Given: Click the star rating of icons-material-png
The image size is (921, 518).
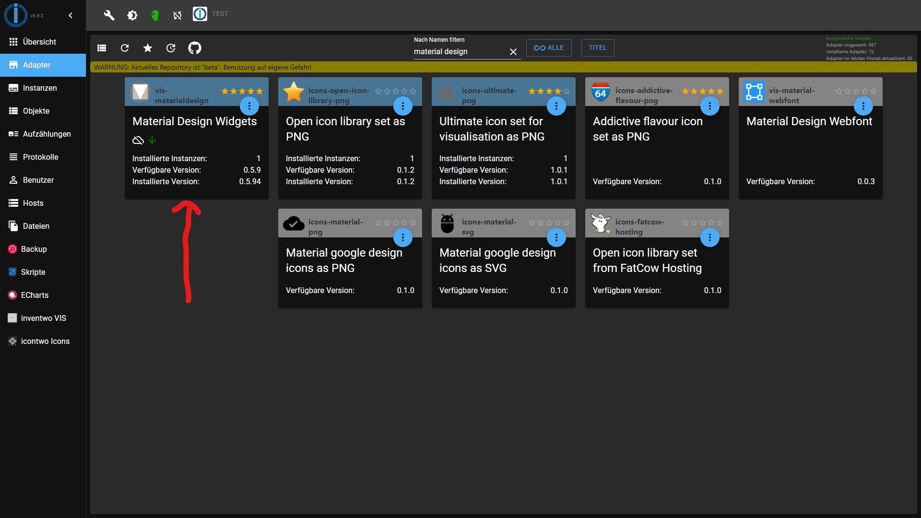Looking at the screenshot, I should coord(396,223).
